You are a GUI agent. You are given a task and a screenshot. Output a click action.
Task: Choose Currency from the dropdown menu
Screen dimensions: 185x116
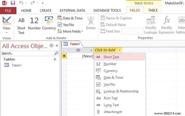click(x=120, y=71)
